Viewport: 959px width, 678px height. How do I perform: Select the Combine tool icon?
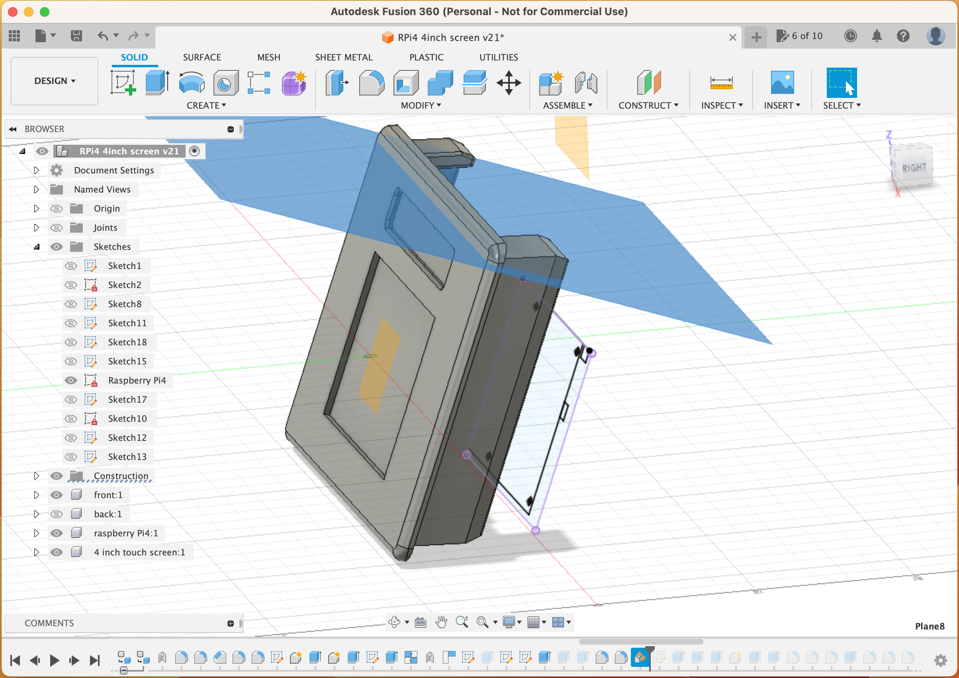(x=440, y=82)
